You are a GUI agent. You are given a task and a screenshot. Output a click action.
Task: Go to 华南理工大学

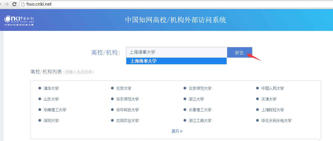pyautogui.click(x=55, y=110)
